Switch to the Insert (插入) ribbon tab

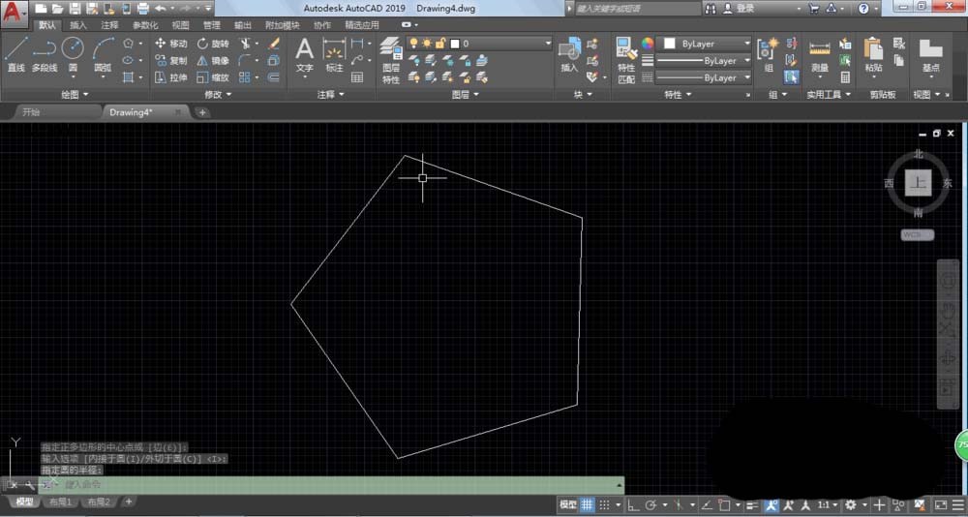click(x=78, y=25)
